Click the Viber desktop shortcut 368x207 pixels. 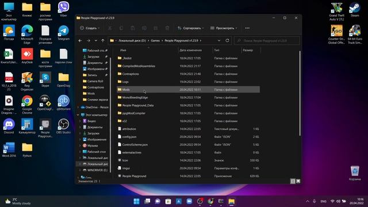pos(63,9)
